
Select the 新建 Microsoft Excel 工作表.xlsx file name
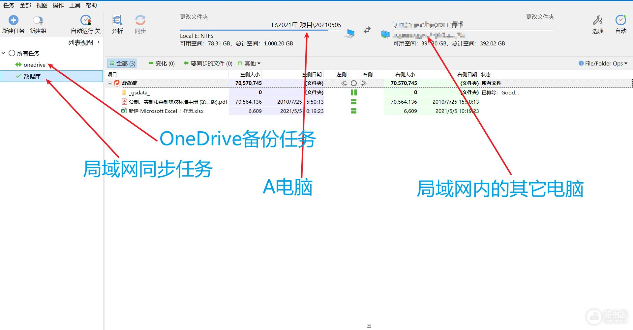166,111
